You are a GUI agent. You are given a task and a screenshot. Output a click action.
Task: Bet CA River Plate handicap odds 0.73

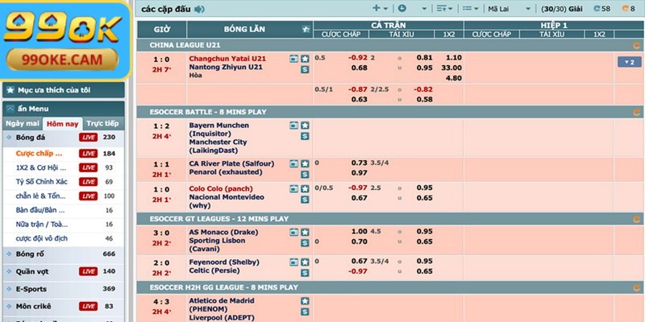click(359, 163)
